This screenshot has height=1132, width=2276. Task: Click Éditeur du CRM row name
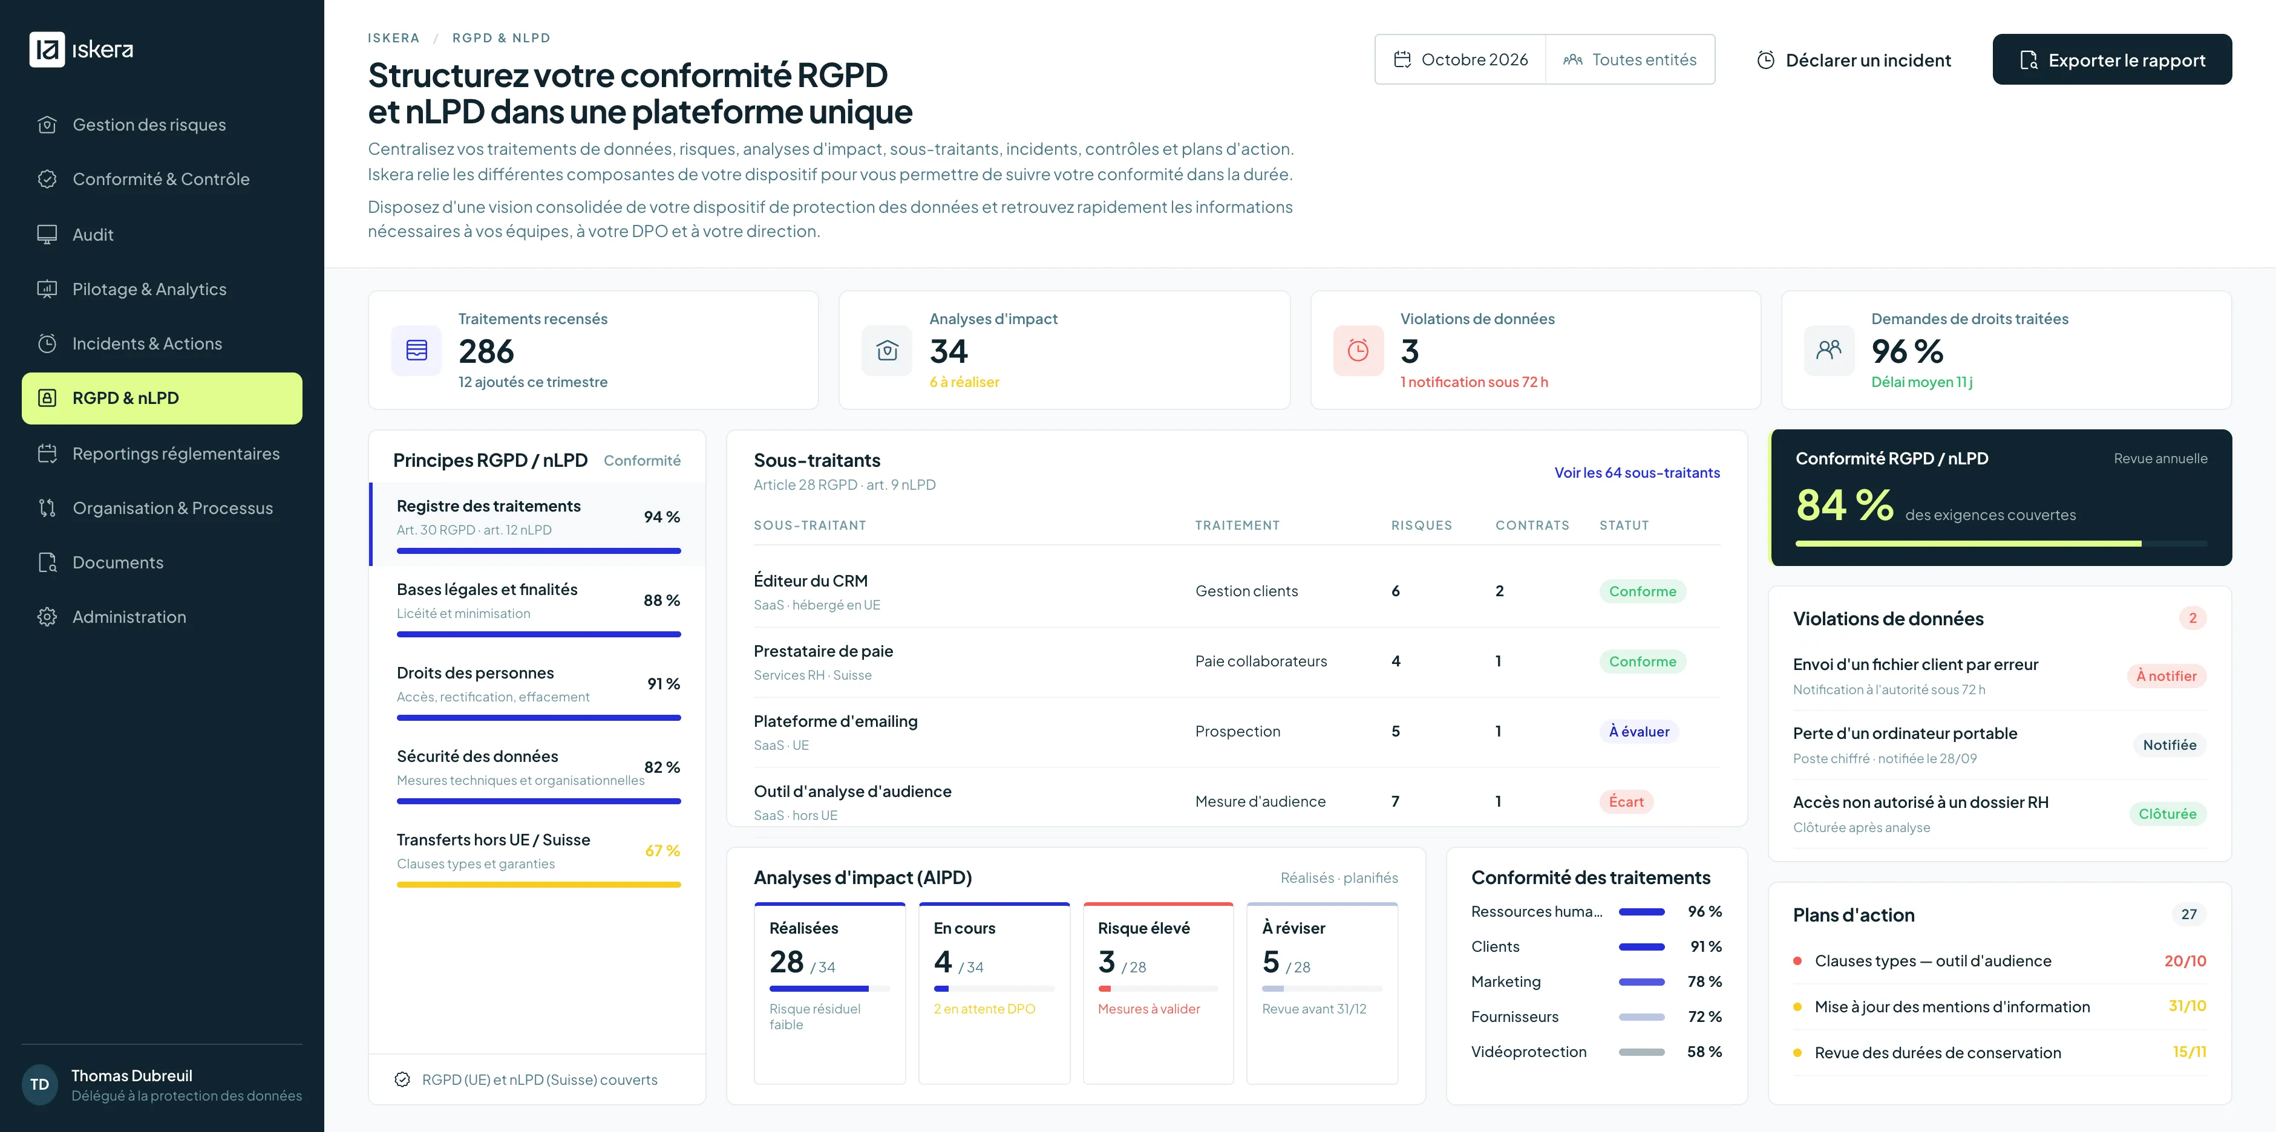810,581
